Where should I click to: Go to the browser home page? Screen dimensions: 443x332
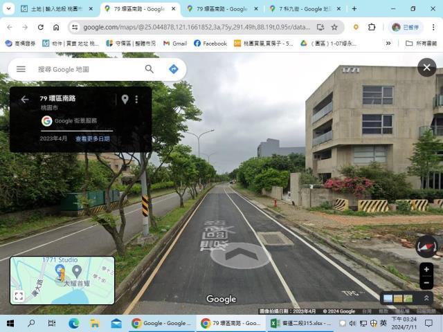click(56, 27)
